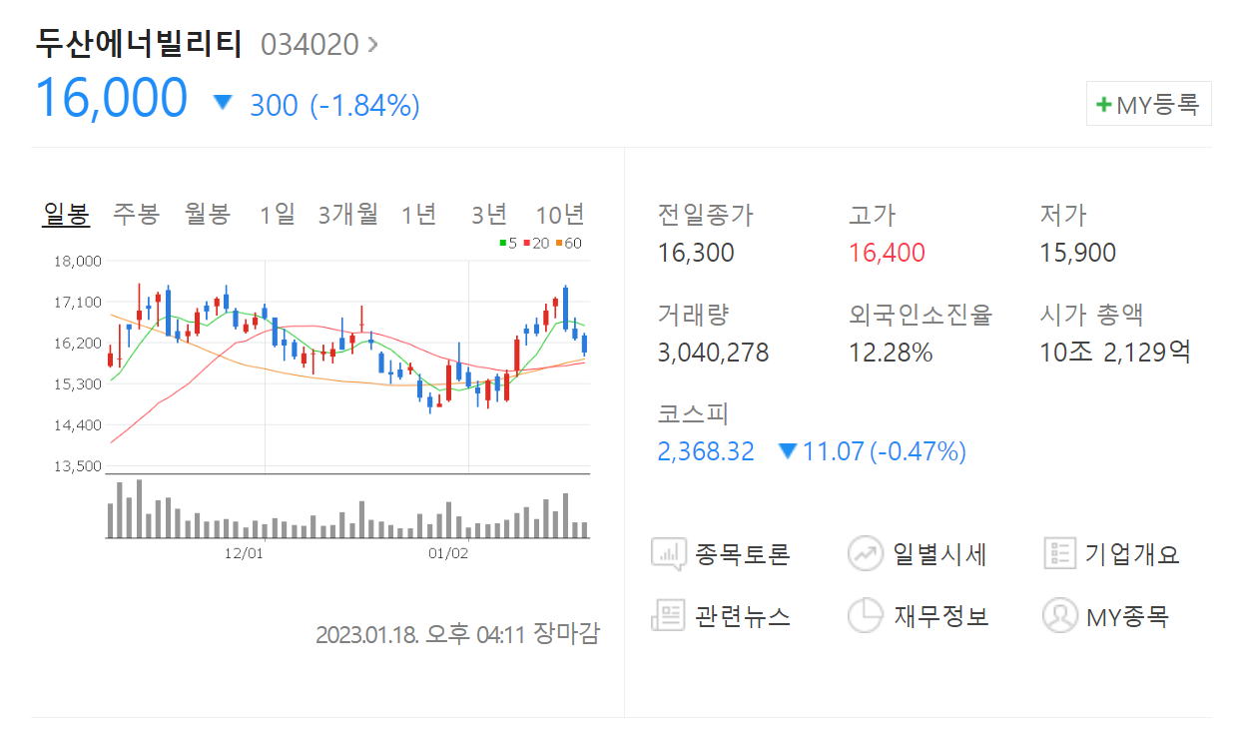Screen dimensions: 1233x735
Task: Click the change percentage (-1.84%)
Action: (364, 105)
